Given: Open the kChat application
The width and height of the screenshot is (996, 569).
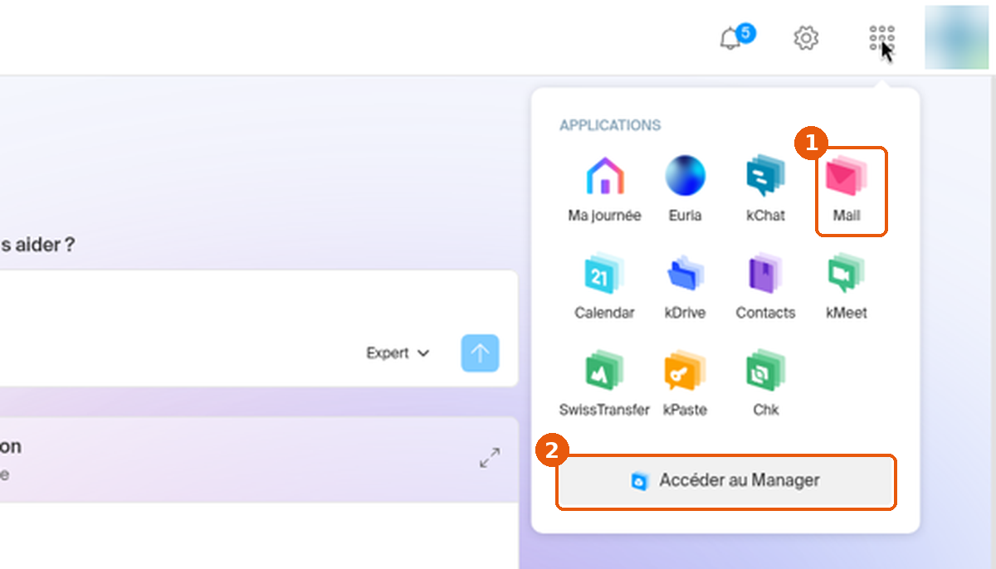Looking at the screenshot, I should click(765, 189).
